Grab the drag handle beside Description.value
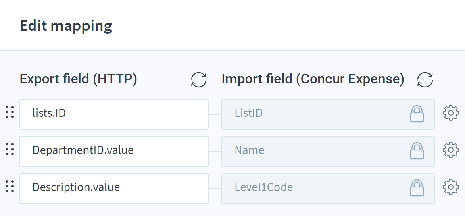465x216 pixels. pos(10,186)
